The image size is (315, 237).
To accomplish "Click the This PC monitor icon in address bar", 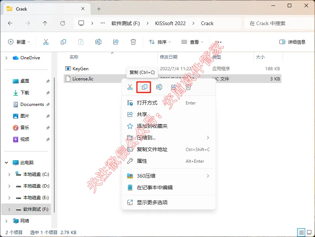I will point(81,23).
